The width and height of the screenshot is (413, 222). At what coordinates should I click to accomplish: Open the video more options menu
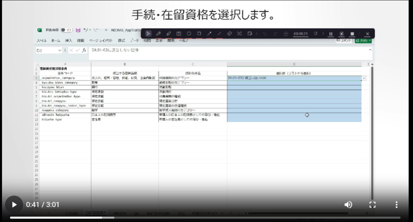tap(397, 205)
